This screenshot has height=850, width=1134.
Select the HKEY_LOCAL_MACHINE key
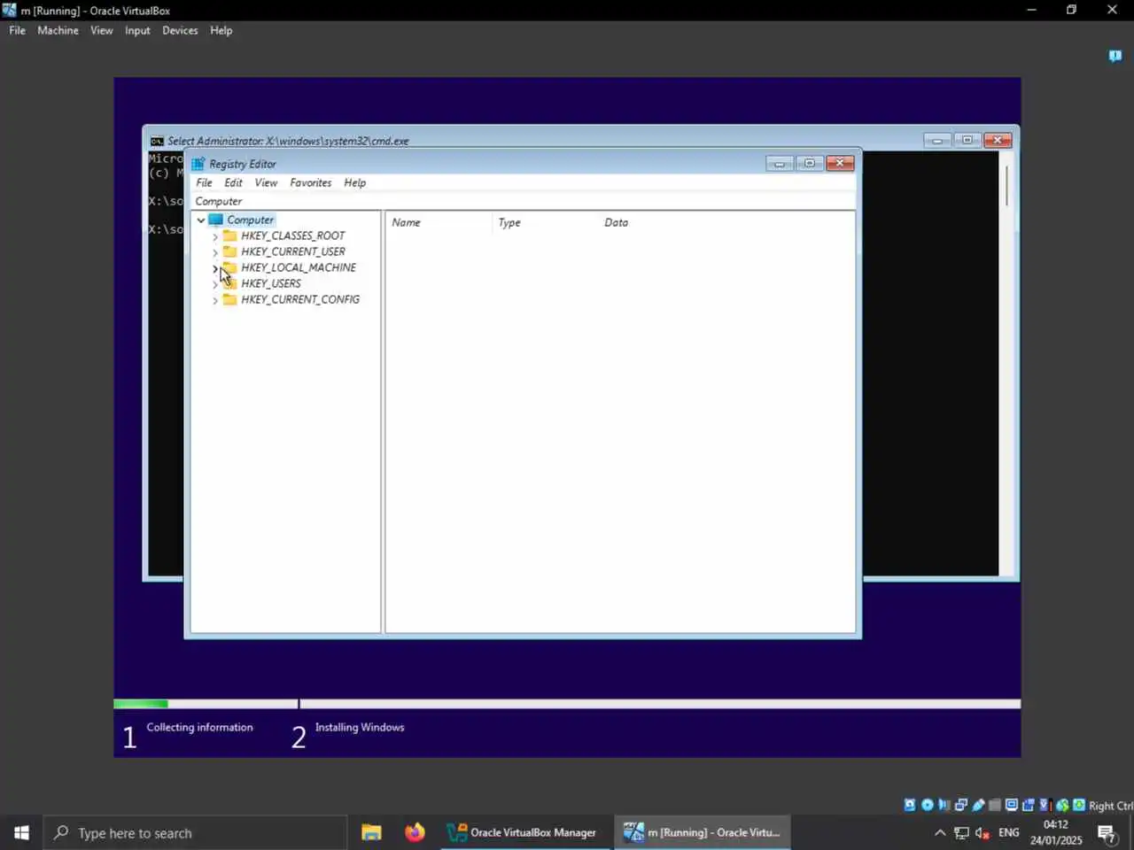(299, 267)
